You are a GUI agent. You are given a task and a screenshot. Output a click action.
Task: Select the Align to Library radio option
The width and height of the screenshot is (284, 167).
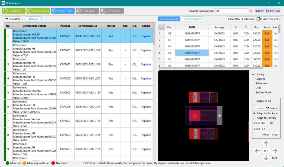click(254, 118)
